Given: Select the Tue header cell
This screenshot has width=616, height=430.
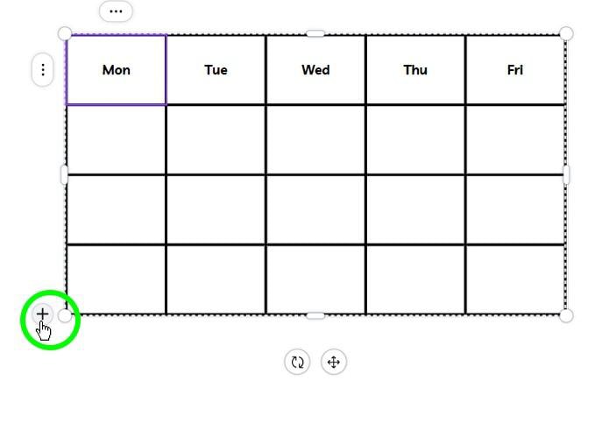Looking at the screenshot, I should 216,70.
